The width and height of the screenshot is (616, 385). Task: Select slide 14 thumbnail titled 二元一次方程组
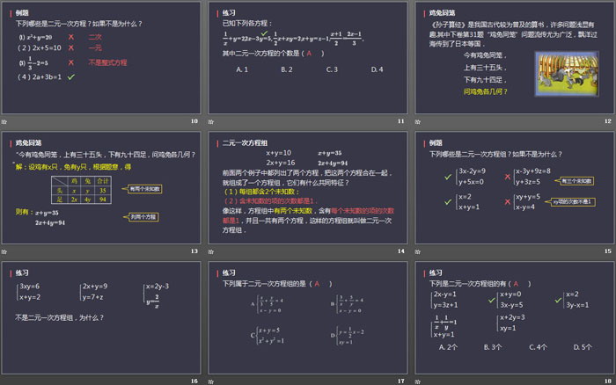(308, 188)
